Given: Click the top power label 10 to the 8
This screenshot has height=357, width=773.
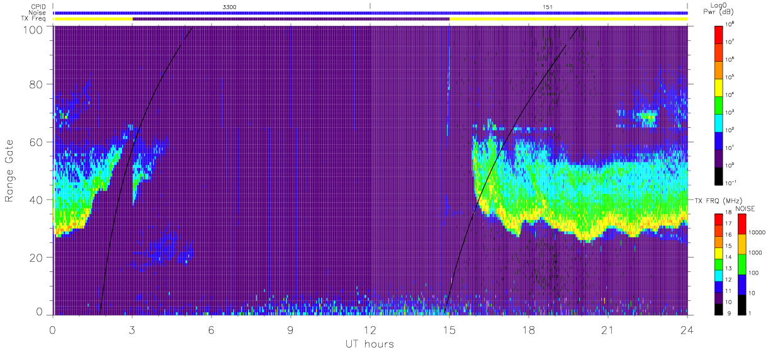Looking at the screenshot, I should [x=730, y=25].
